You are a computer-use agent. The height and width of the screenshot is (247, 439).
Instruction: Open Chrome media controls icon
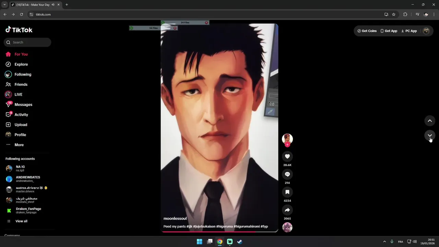tap(417, 14)
